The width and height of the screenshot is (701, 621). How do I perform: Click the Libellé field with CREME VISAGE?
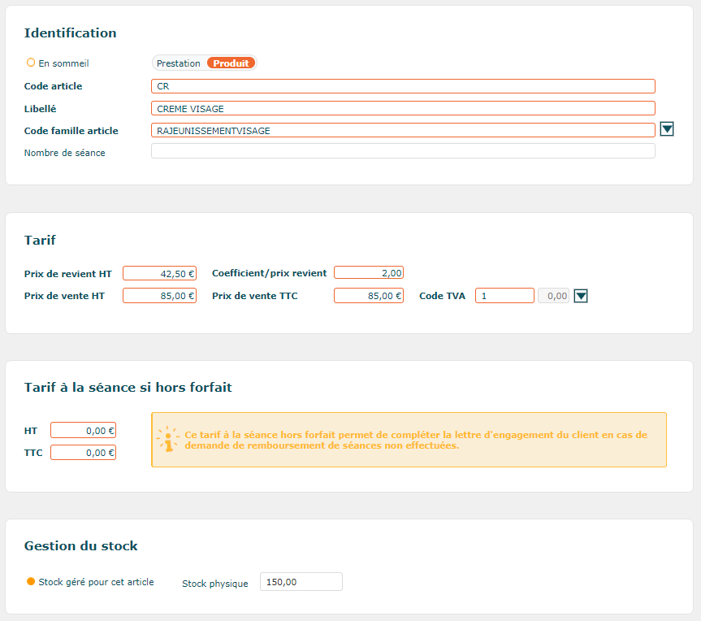[403, 108]
